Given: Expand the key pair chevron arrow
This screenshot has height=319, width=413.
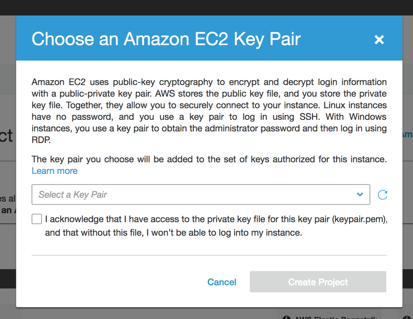Looking at the screenshot, I should 360,194.
